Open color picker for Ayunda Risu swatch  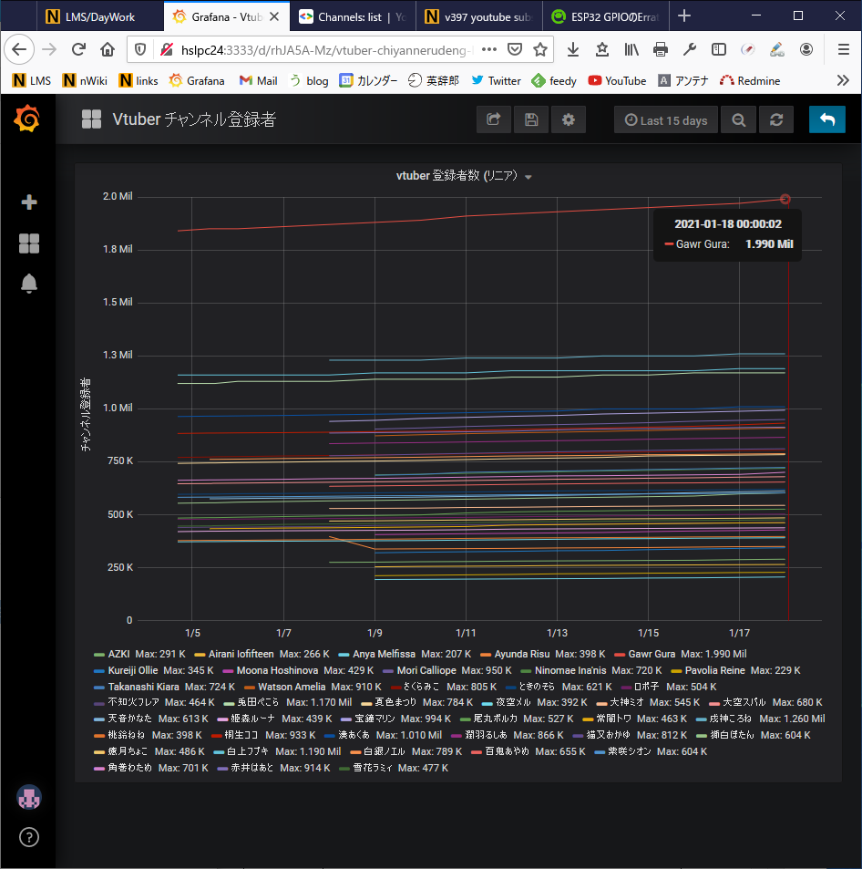point(486,655)
